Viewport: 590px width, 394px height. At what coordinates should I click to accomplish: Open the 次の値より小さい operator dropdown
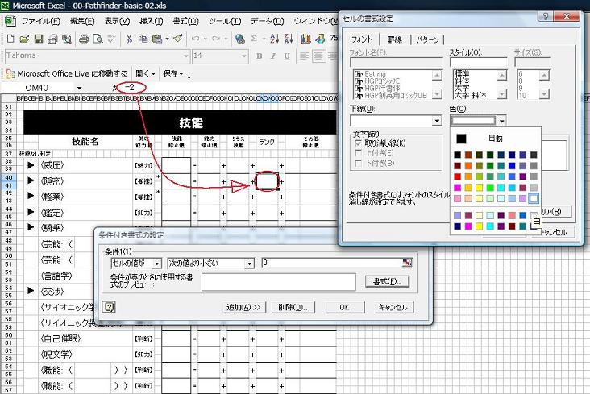point(249,263)
